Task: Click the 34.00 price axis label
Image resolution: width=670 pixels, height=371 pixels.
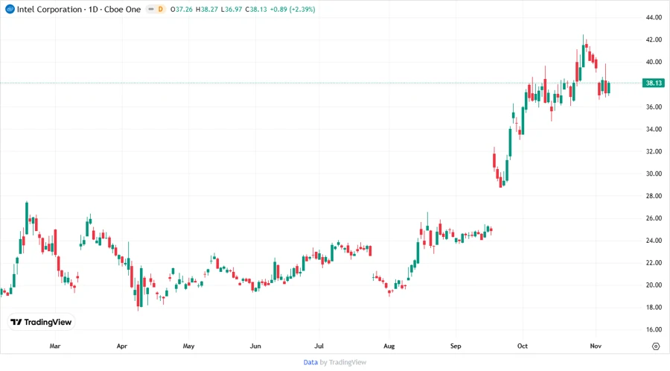Action: (654, 129)
